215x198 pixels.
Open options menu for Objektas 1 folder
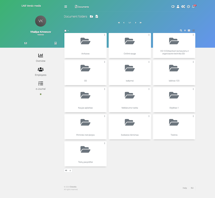193,89
